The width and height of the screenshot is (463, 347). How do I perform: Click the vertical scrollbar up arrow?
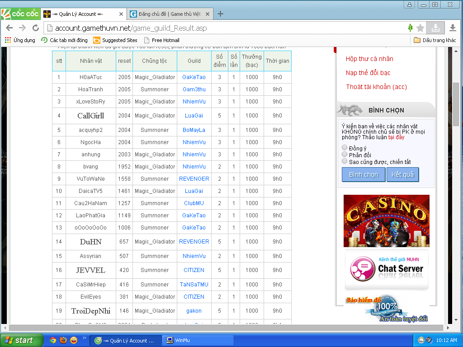click(456, 51)
